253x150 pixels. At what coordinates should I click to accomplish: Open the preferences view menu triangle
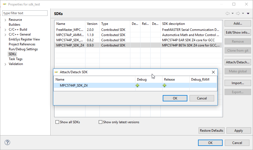point(248,13)
